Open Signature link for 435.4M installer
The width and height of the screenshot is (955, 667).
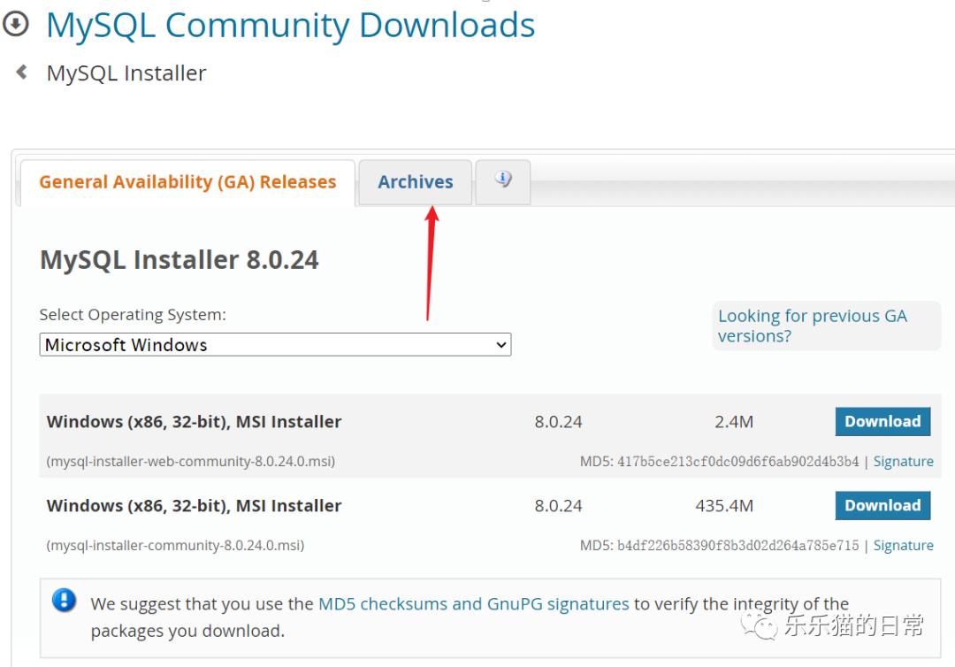click(903, 546)
